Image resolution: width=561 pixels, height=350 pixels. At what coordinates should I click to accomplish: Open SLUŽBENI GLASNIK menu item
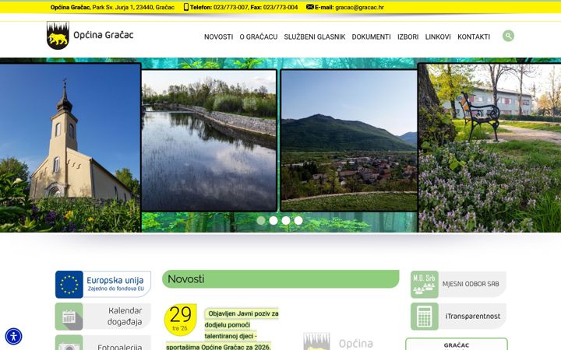pos(315,37)
